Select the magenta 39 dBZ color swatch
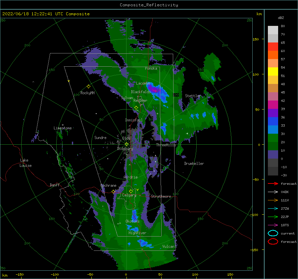 273,105
